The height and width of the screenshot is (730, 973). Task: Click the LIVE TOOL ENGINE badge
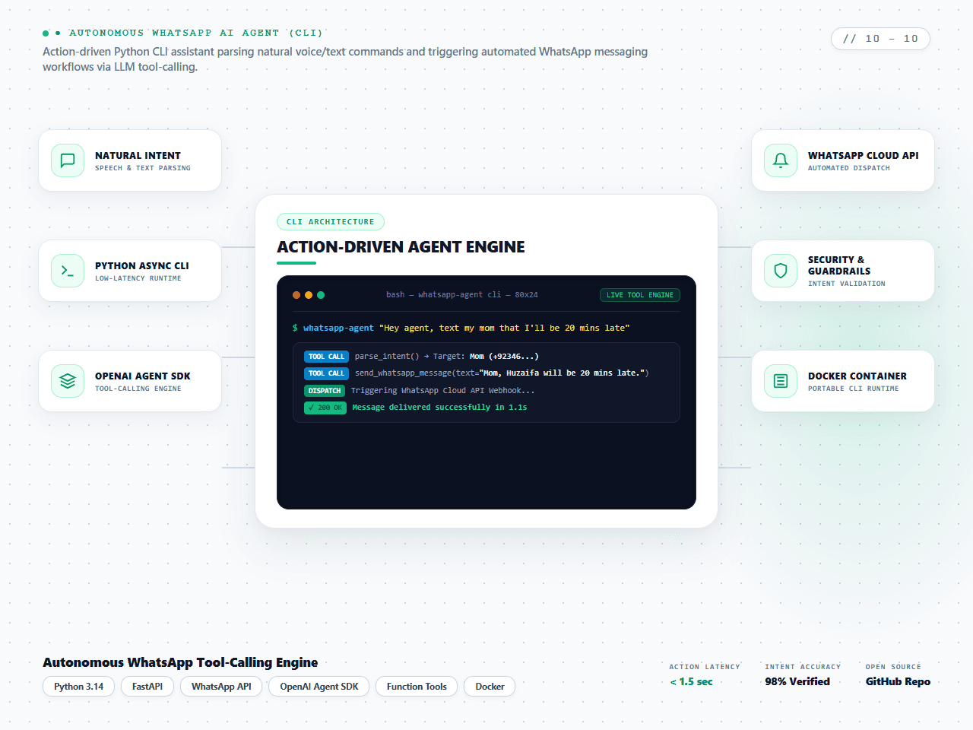[x=640, y=295]
